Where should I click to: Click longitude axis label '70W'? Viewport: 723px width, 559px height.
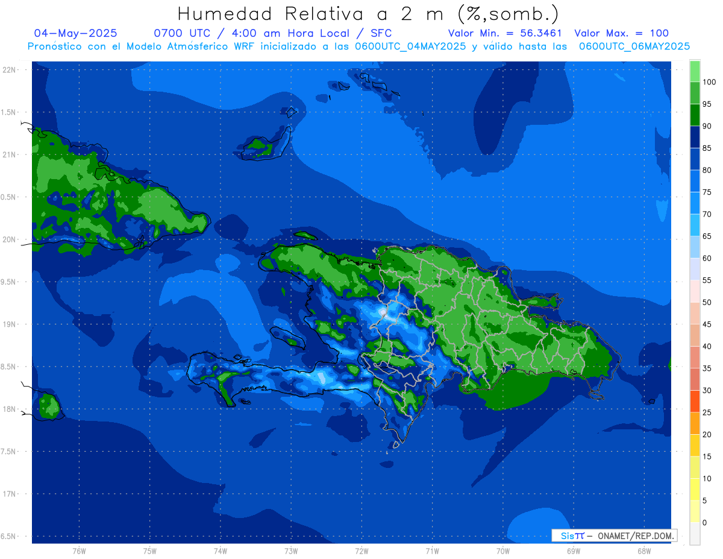click(x=503, y=551)
